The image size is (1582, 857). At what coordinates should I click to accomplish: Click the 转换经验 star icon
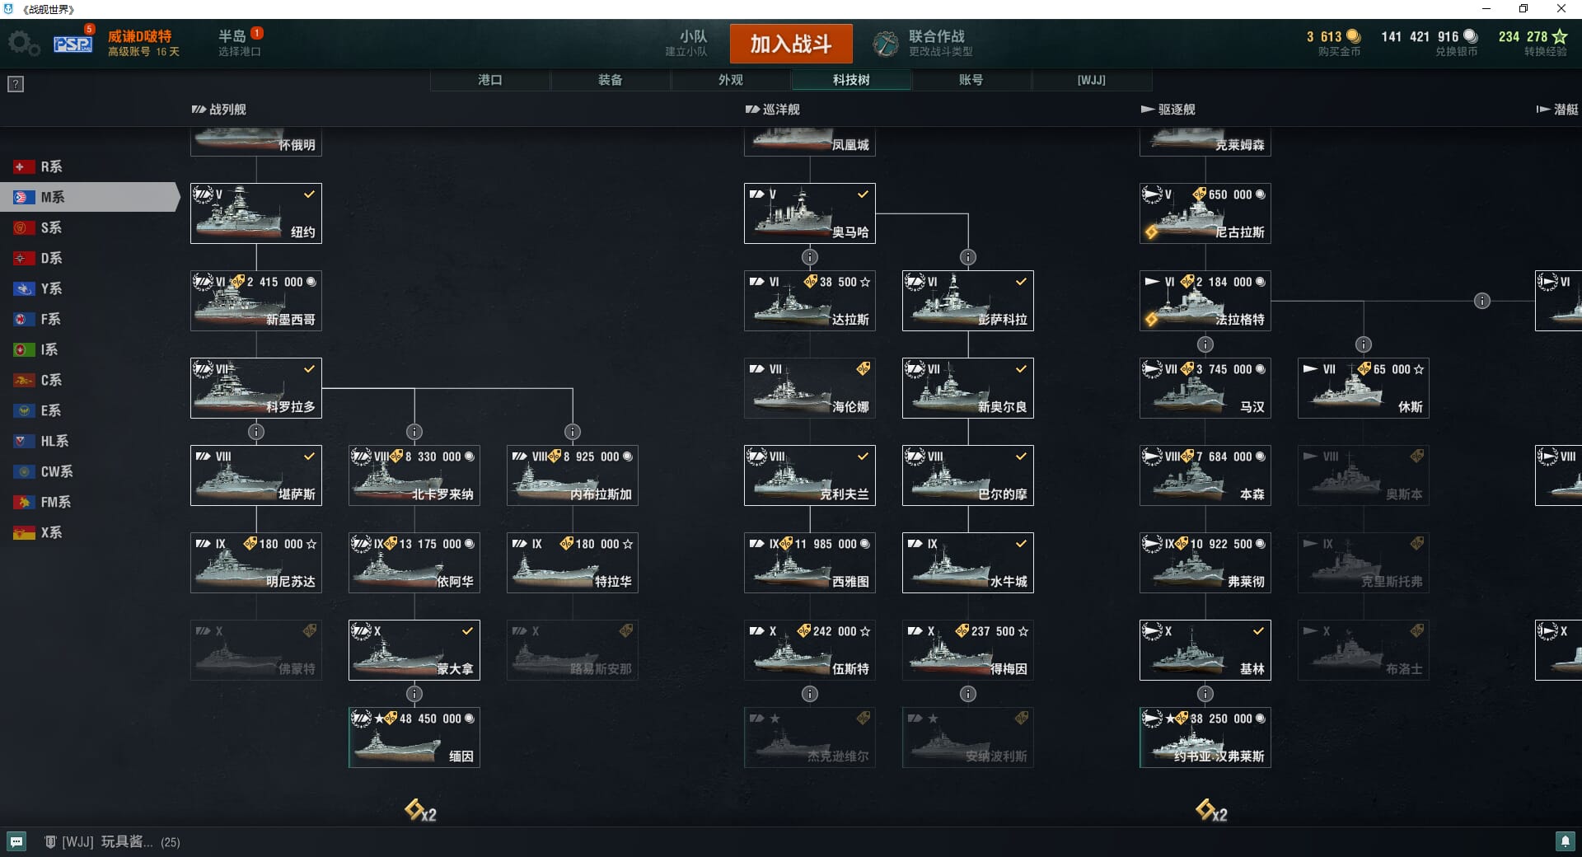[x=1559, y=36]
